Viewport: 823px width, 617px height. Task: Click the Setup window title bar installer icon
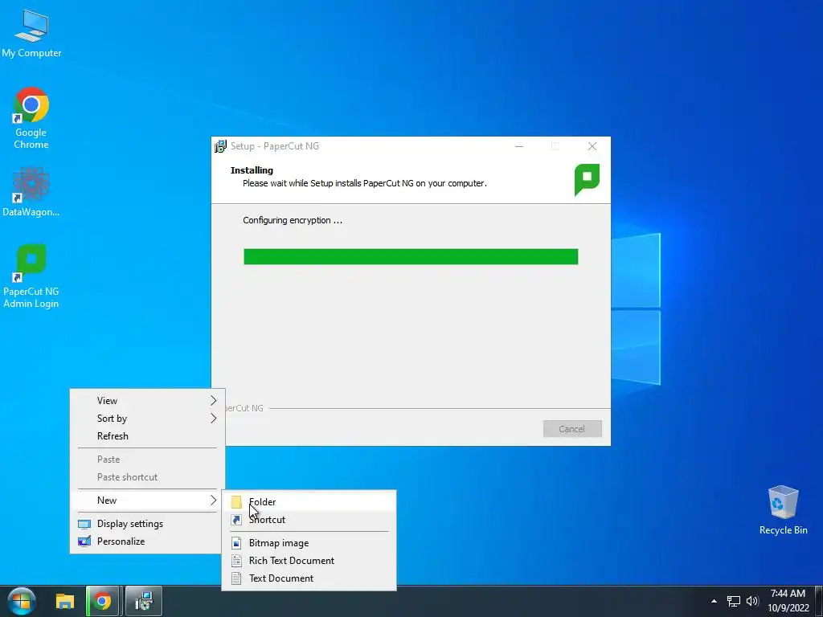click(x=220, y=146)
